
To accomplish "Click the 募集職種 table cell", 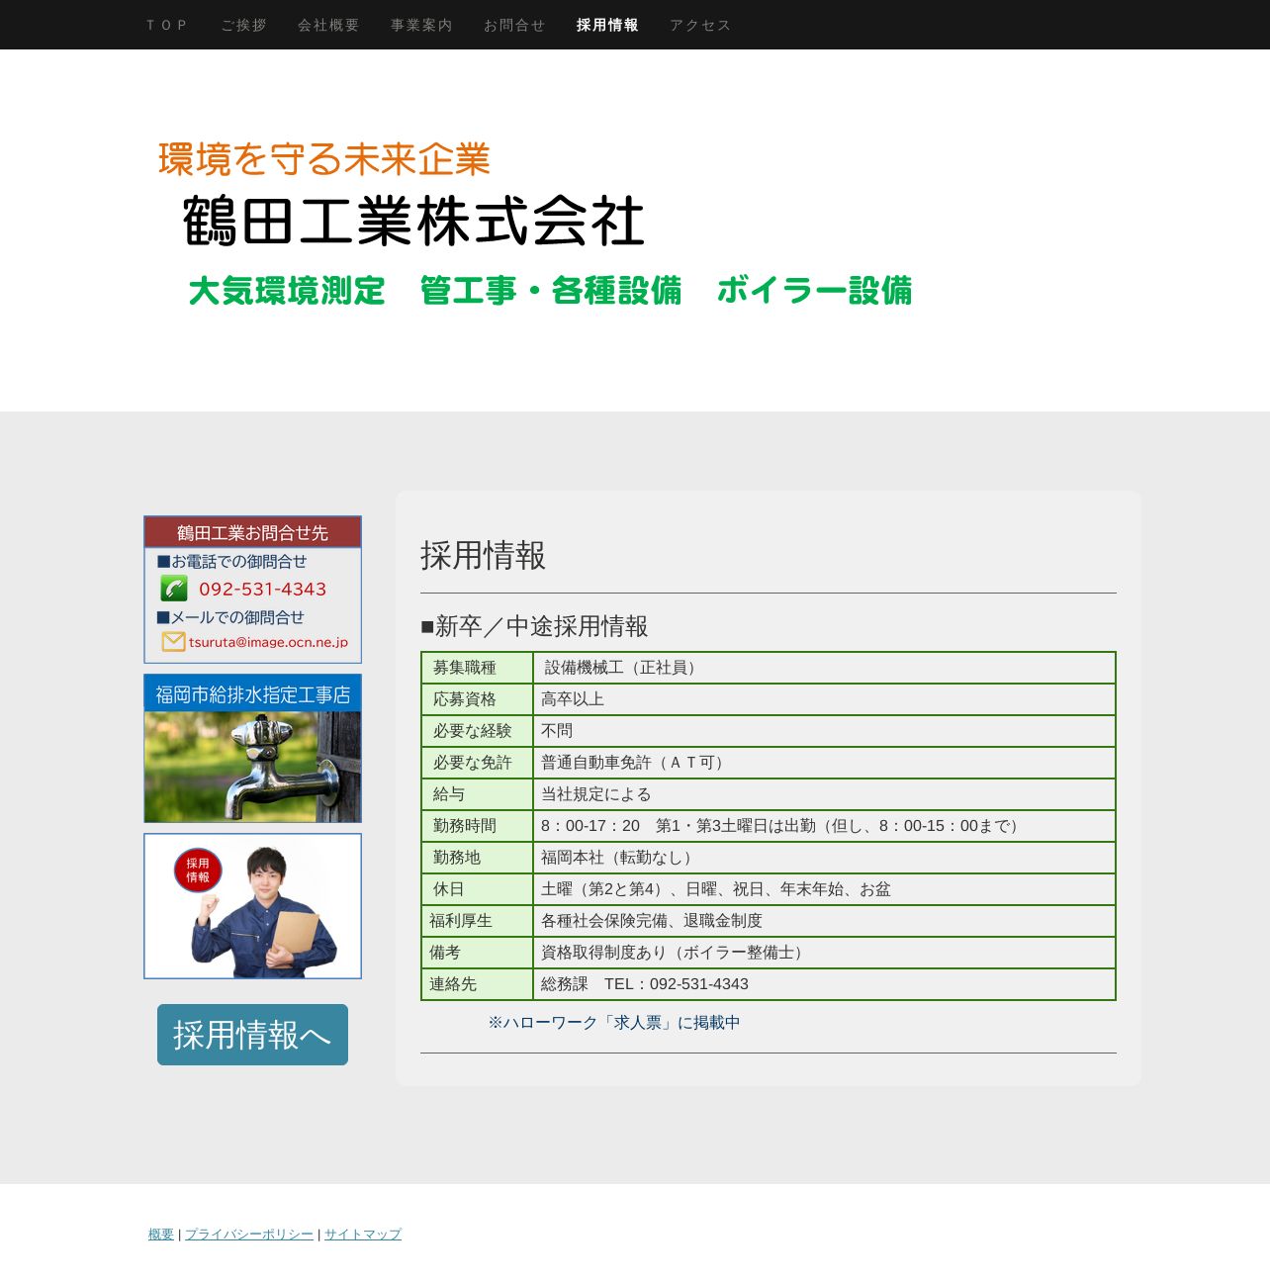I will click(x=478, y=668).
